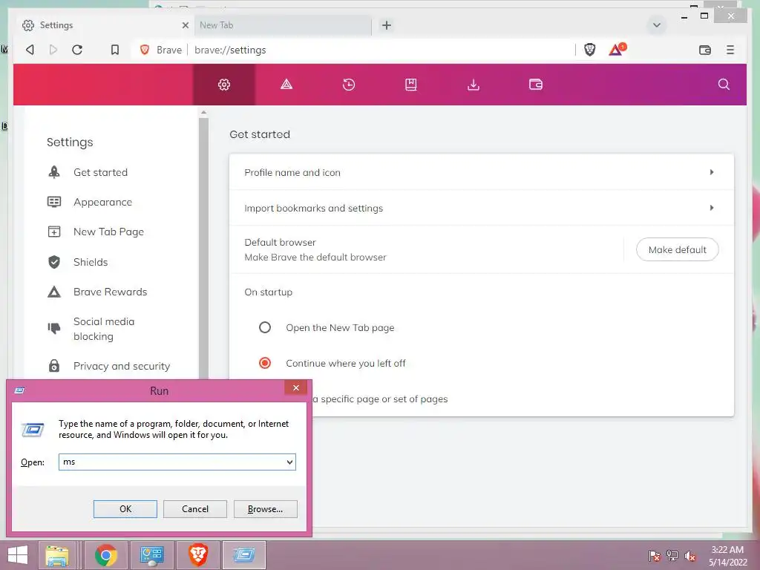Screen dimensions: 760x570
Task: Click the Run program taskbar icon
Action: point(243,555)
